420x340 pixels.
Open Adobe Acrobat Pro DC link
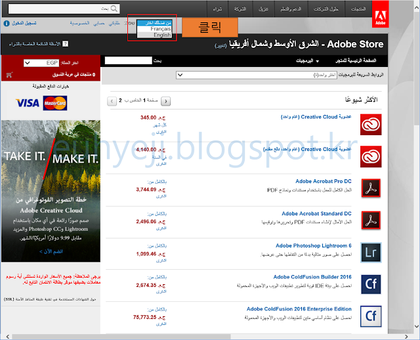(324, 181)
